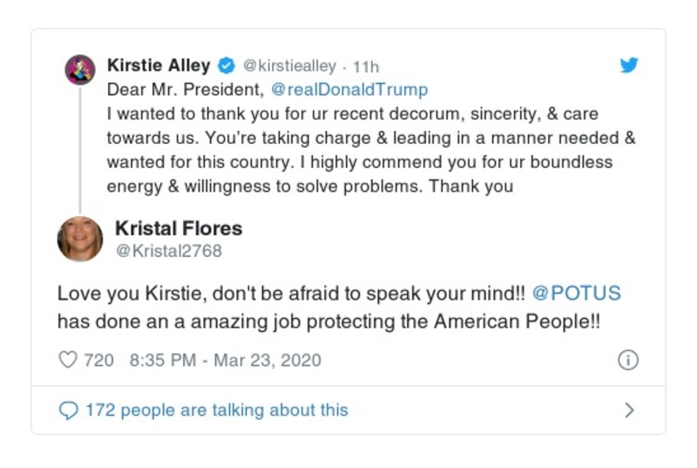This screenshot has height=468, width=697.
Task: Open the 11h timestamp of Kirstie's tweet
Action: (x=366, y=66)
